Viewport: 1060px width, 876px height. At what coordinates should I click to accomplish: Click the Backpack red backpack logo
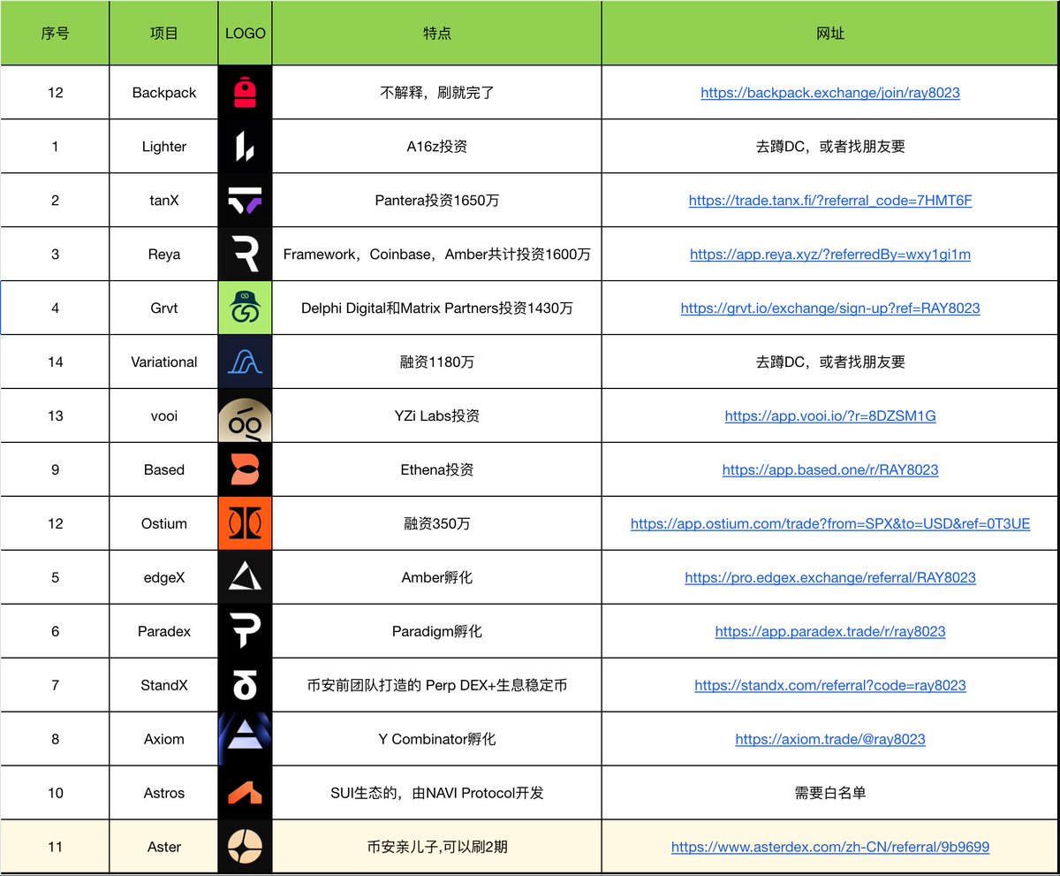point(245,92)
